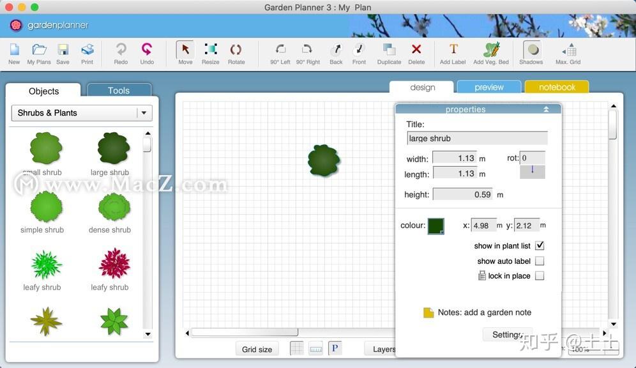The image size is (636, 368).
Task: Open the Grid size selector
Action: tap(257, 349)
